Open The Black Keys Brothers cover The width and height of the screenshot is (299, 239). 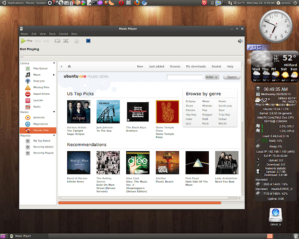[x=138, y=112]
